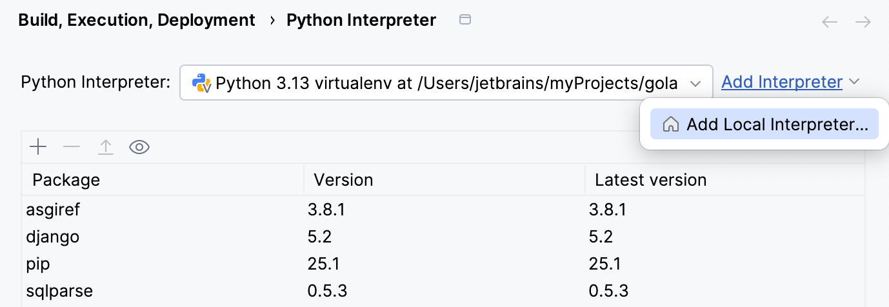
Task: Click the plus icon to install package
Action: (x=39, y=148)
